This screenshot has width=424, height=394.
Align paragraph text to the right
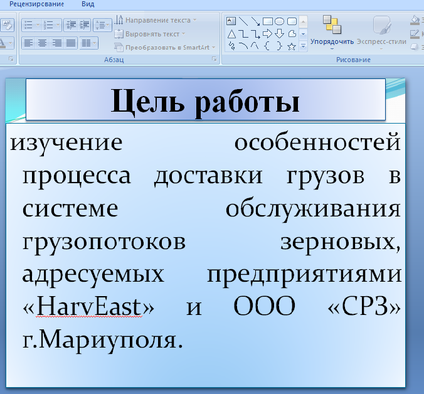(x=56, y=43)
